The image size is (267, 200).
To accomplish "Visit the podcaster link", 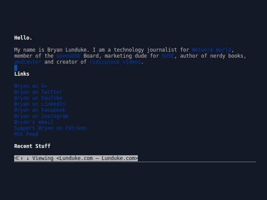I will [x=28, y=62].
